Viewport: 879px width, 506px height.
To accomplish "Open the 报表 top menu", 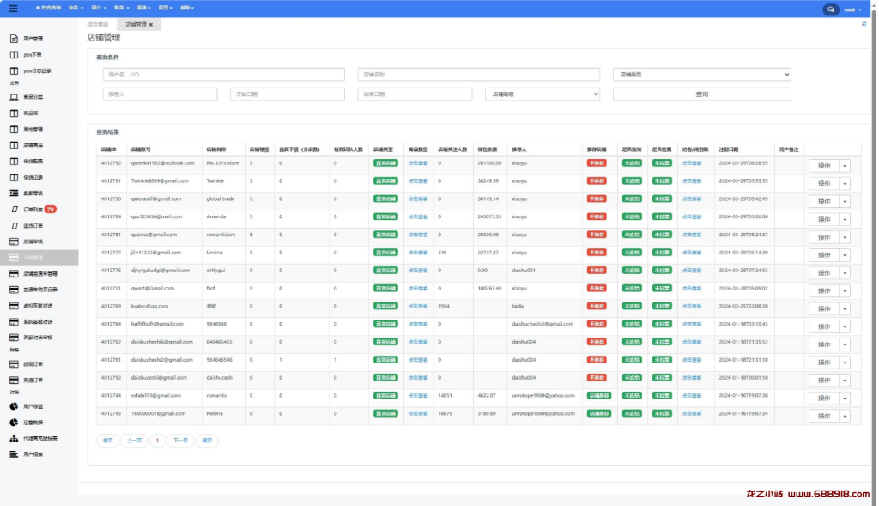I will tap(144, 8).
